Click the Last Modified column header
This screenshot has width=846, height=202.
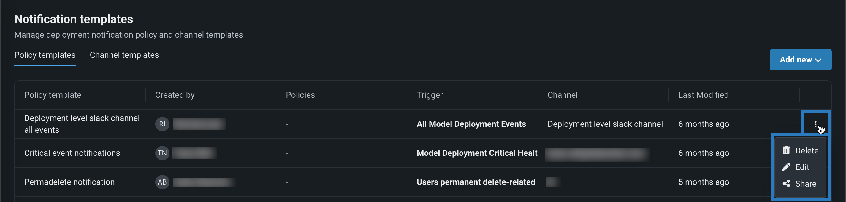tap(703, 95)
